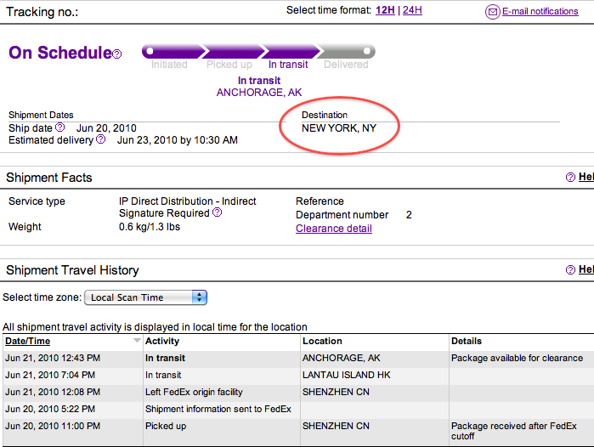The height and width of the screenshot is (447, 594).
Task: Switch time format to 24H
Action: 412,10
